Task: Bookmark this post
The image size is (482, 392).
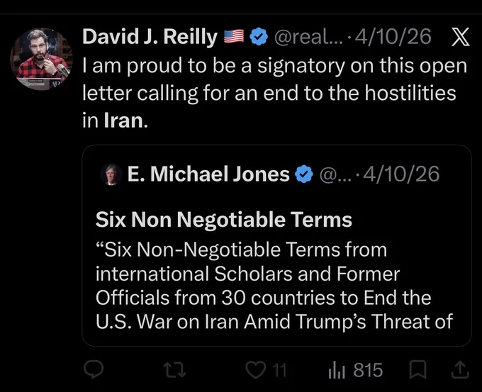Action: [417, 369]
